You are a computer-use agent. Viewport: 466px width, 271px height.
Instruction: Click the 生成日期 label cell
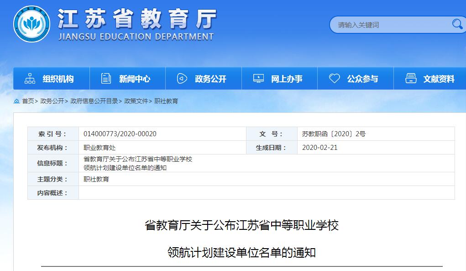[x=272, y=148]
